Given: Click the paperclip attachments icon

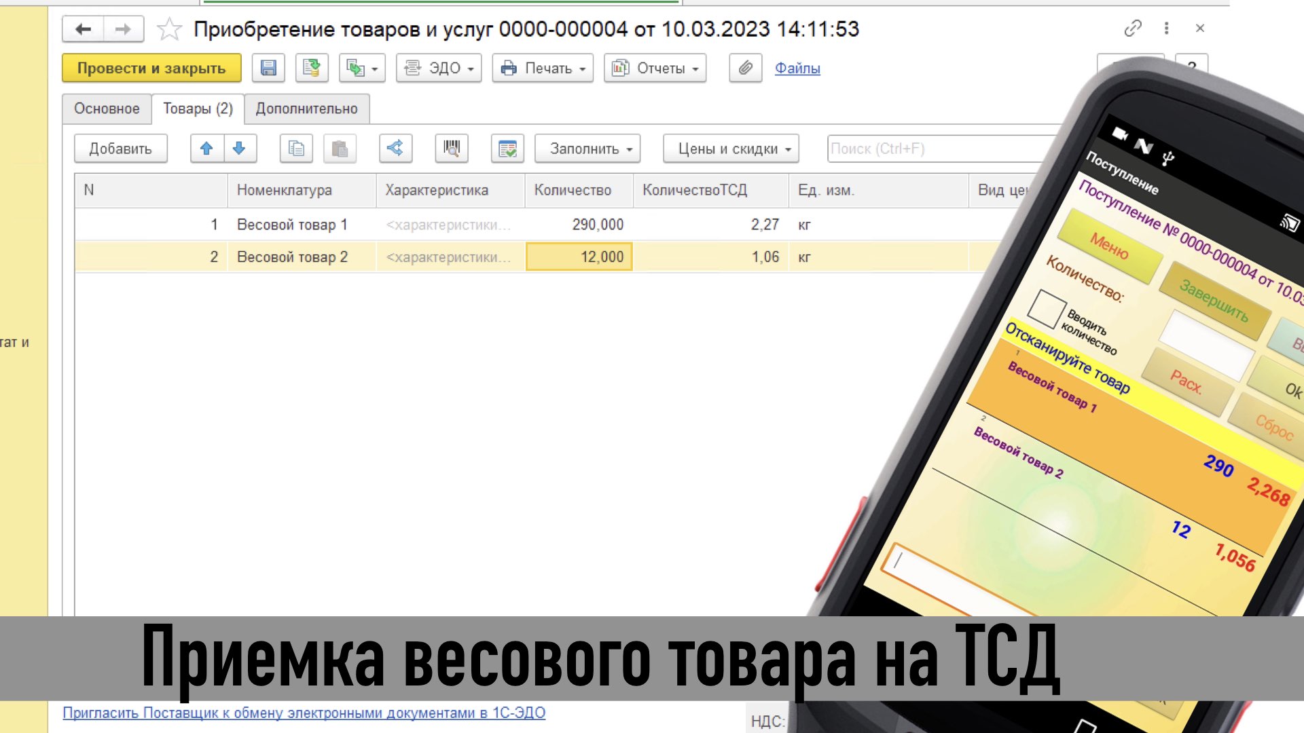Looking at the screenshot, I should (x=746, y=68).
